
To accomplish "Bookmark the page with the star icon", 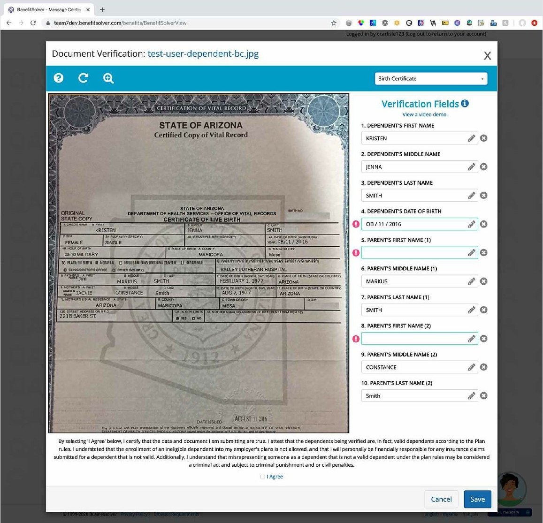I will pyautogui.click(x=334, y=23).
